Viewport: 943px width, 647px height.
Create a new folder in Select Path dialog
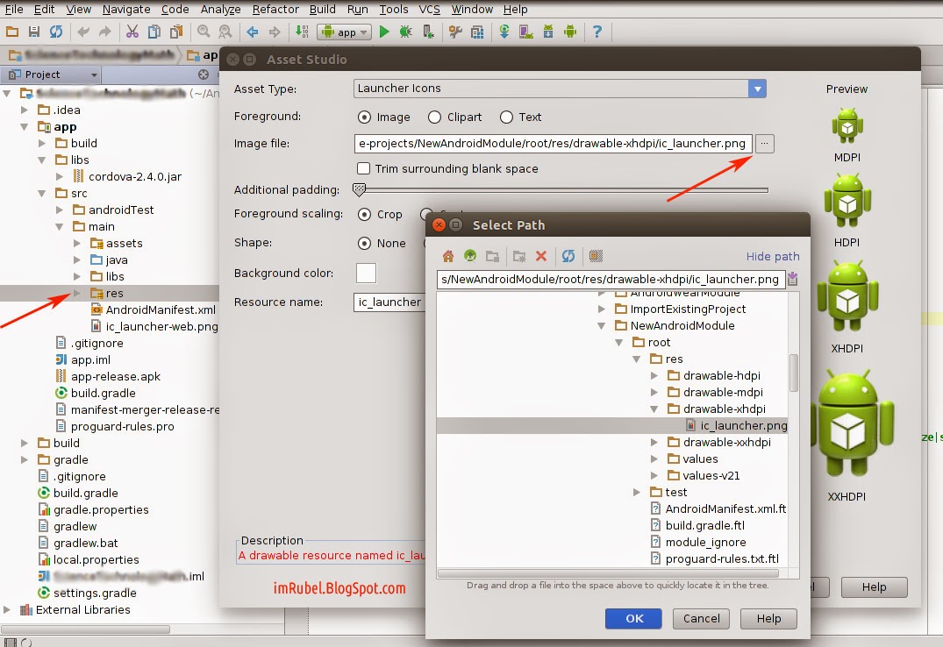[x=520, y=256]
